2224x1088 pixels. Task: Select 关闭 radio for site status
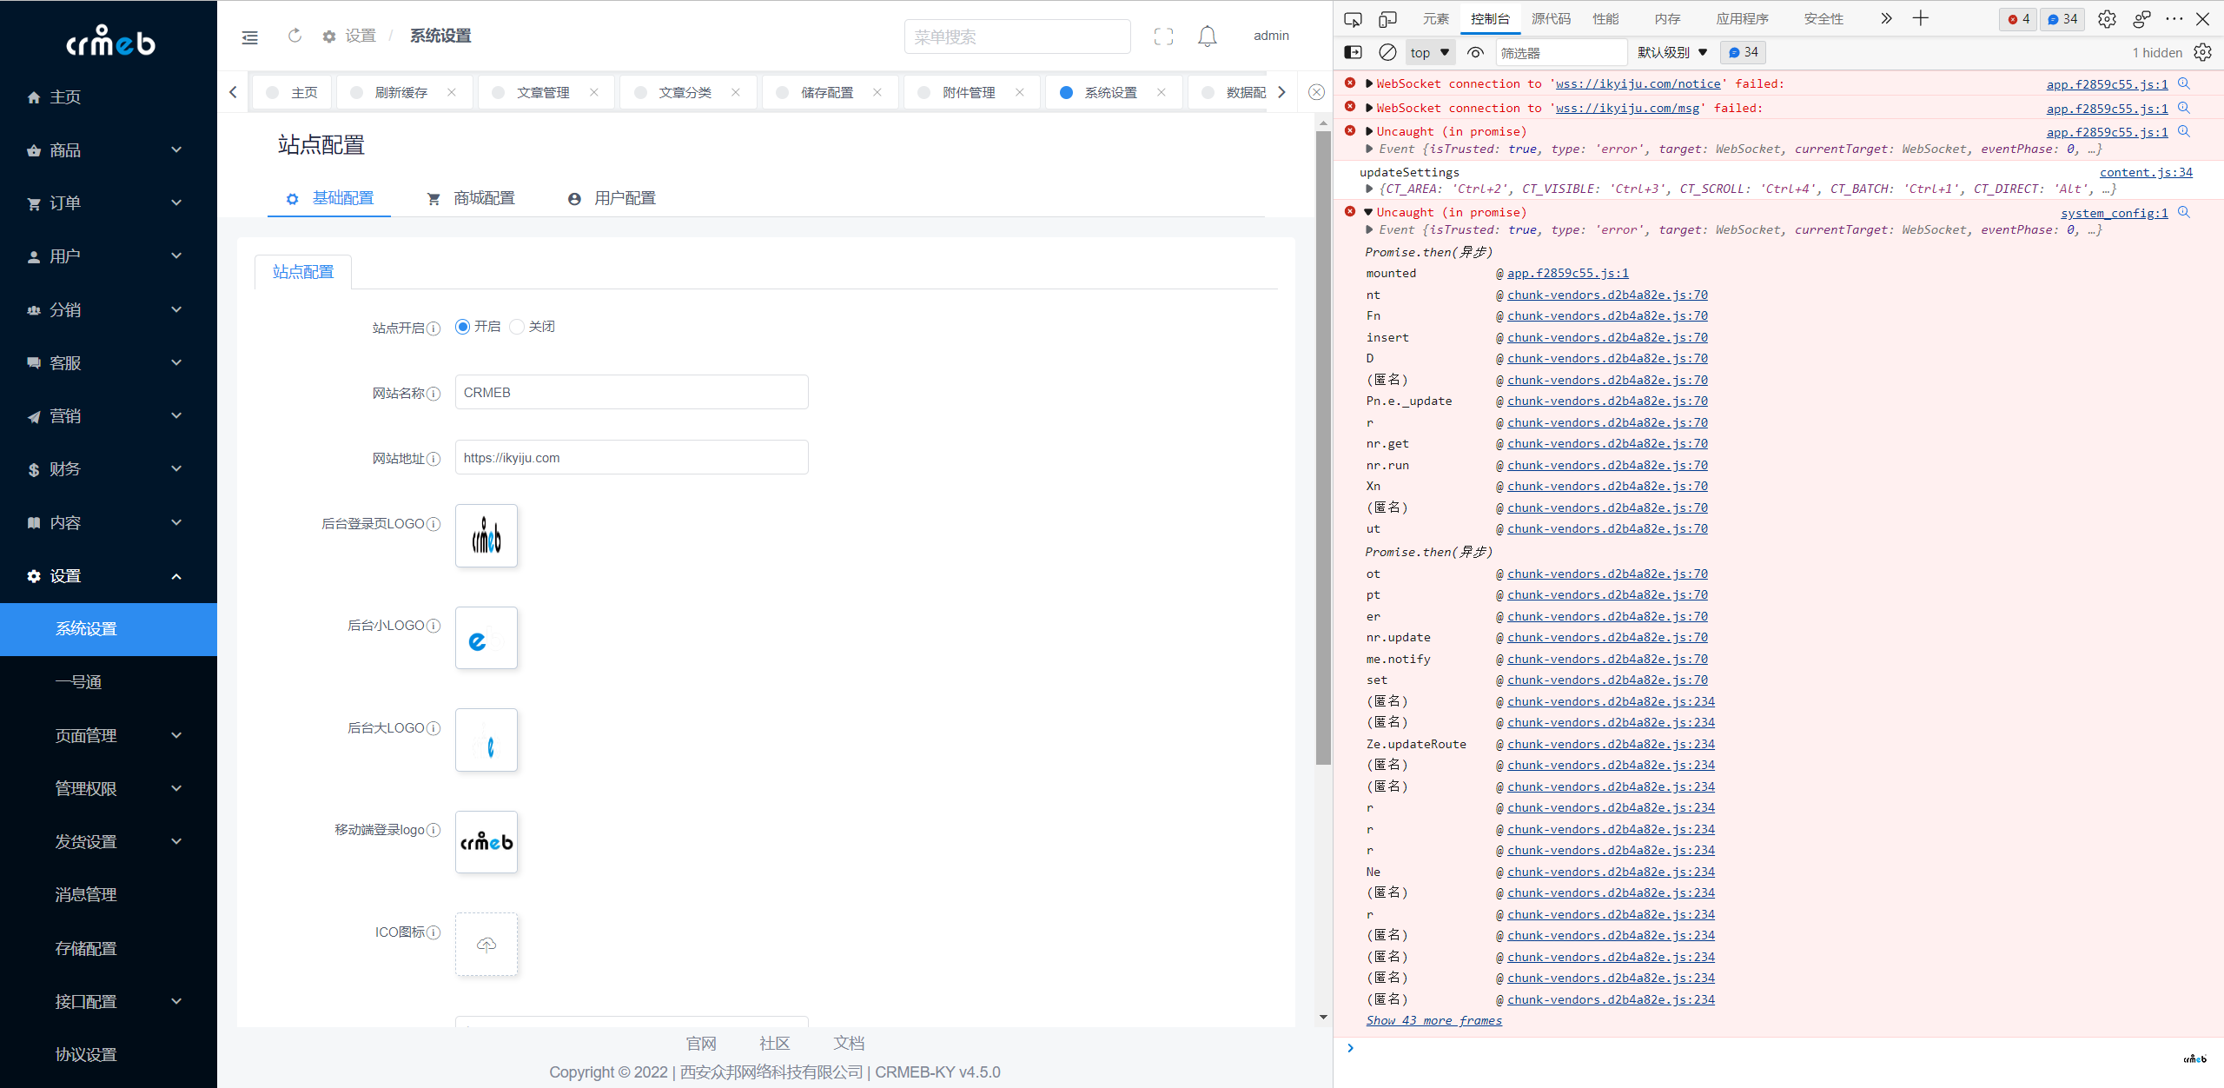[x=517, y=327]
